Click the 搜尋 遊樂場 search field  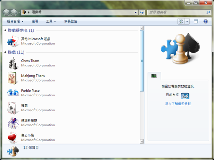[x=177, y=12]
